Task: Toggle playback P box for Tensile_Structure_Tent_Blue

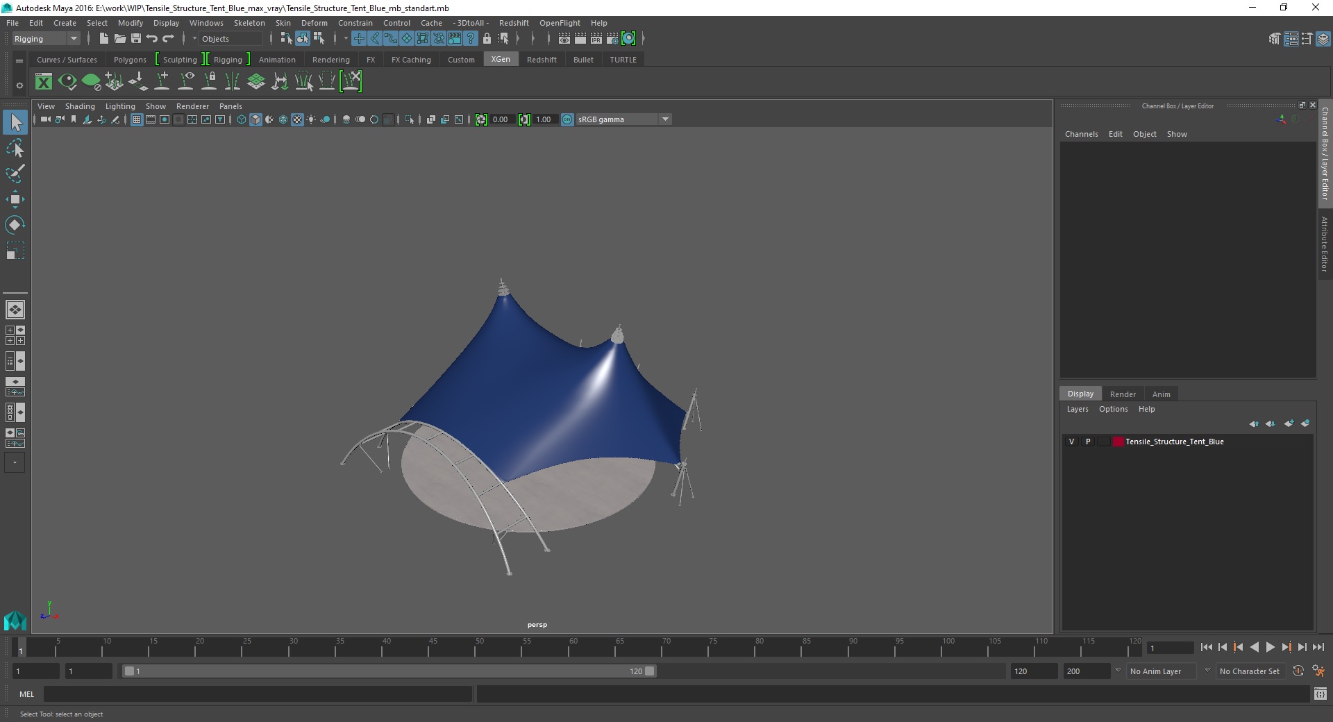Action: (1088, 442)
